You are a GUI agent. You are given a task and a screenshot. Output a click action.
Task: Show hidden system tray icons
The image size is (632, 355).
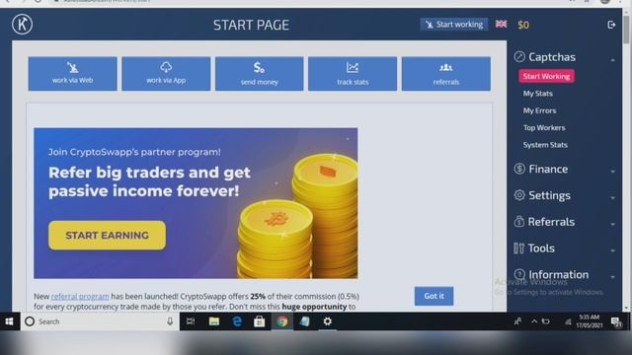point(534,321)
